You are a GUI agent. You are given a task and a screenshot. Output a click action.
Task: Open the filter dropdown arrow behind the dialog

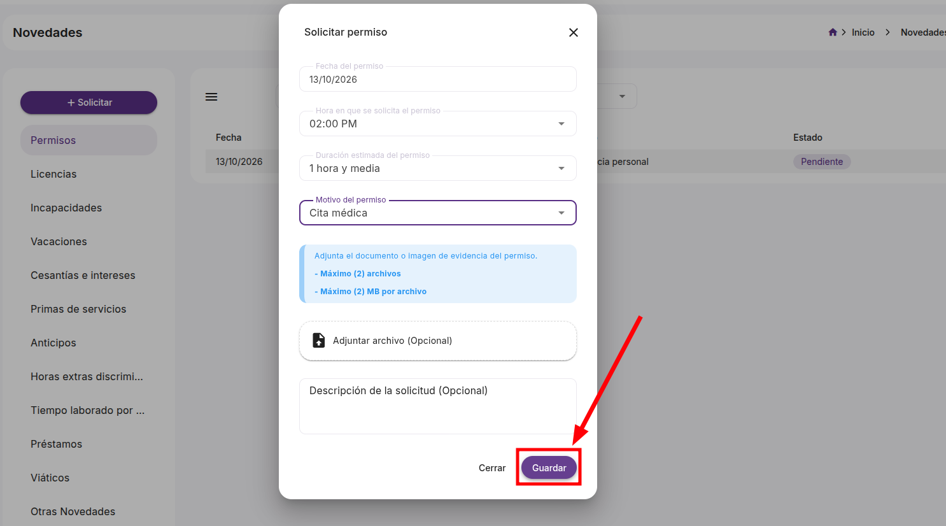pos(622,96)
